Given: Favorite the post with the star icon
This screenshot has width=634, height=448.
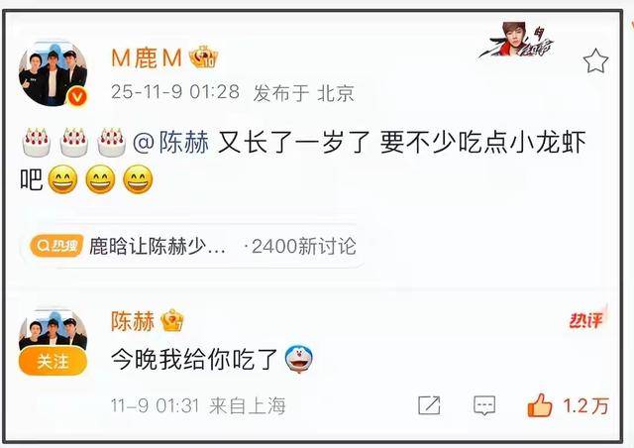Looking at the screenshot, I should click(x=595, y=60).
